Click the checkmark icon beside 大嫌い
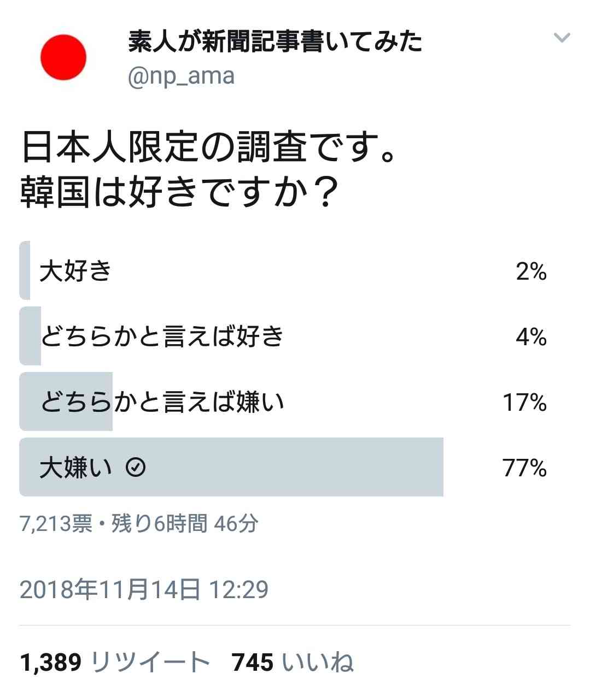 136,468
